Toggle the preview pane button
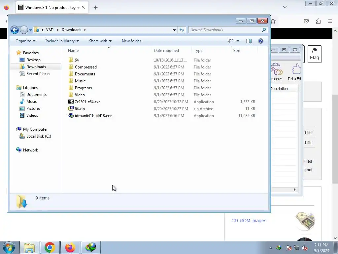The width and height of the screenshot is (338, 254). 249,41
